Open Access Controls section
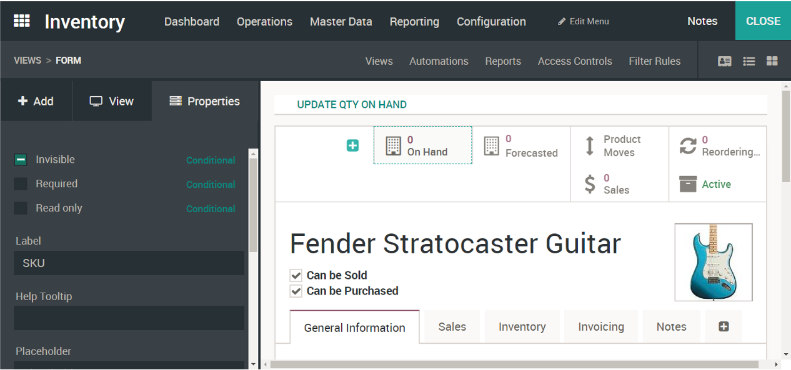 (575, 61)
